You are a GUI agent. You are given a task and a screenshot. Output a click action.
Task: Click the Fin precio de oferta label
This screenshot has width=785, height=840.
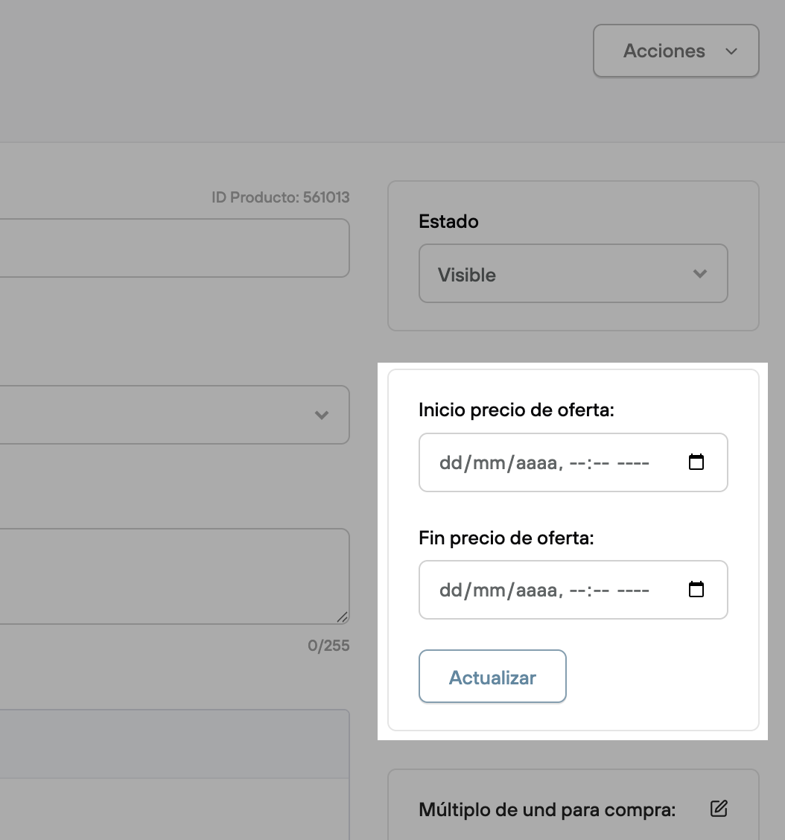(x=506, y=538)
